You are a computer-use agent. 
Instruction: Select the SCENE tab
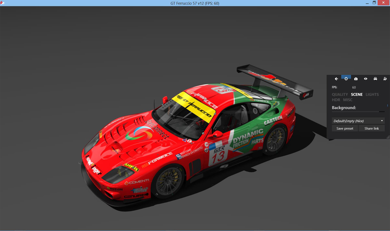[x=357, y=95]
